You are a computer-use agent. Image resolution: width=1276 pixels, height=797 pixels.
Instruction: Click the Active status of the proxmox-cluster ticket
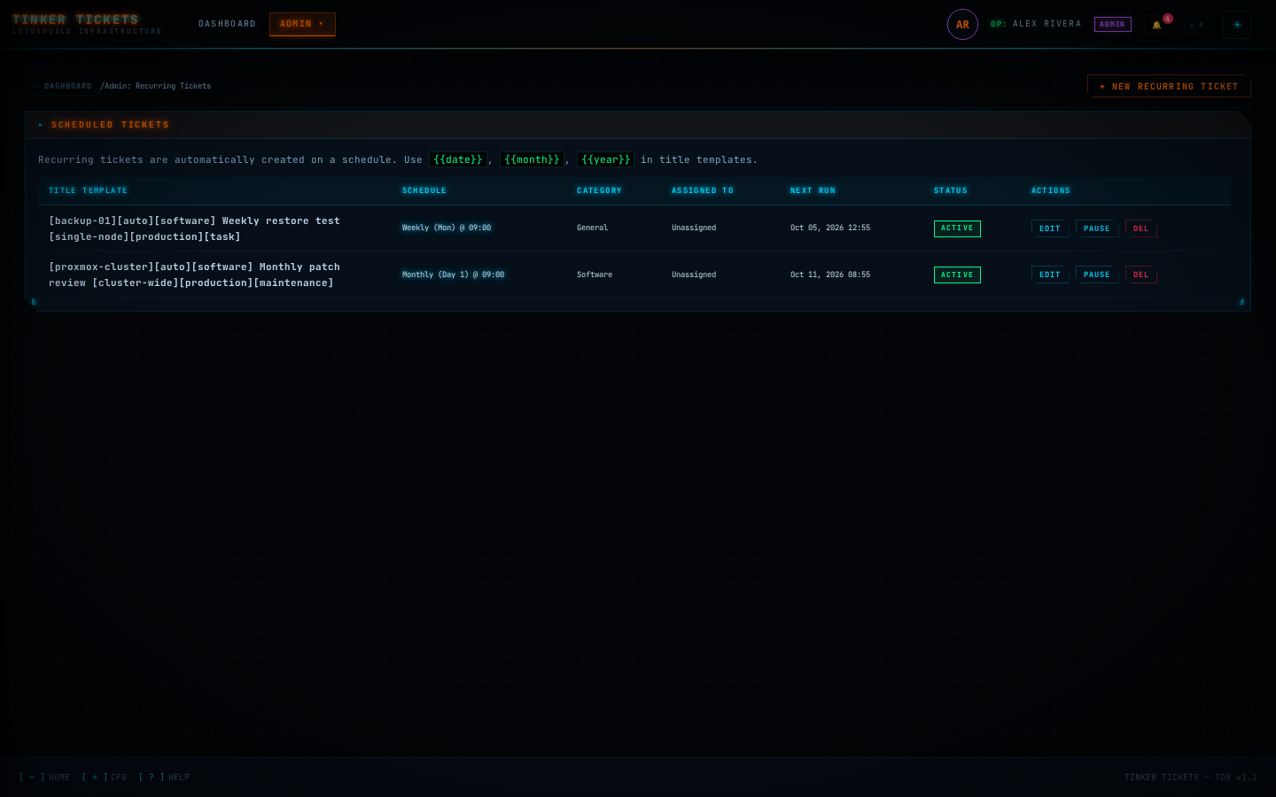[x=957, y=275]
